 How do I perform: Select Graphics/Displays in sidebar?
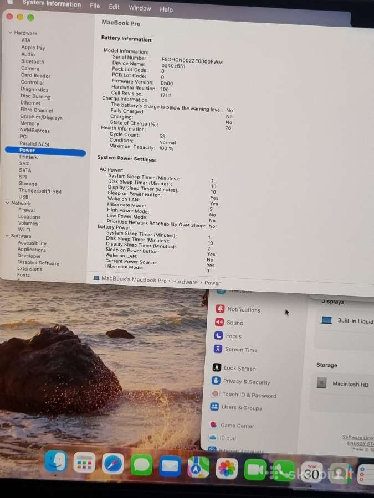point(41,117)
